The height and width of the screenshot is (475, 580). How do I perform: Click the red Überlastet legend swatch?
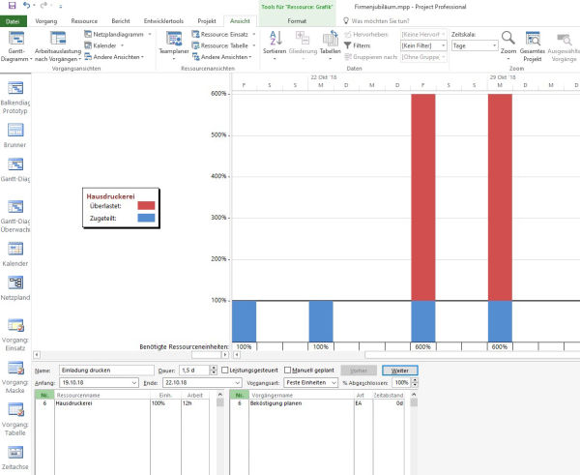(146, 205)
